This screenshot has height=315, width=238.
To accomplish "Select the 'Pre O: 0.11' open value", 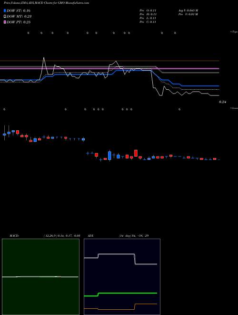I will point(148,10).
